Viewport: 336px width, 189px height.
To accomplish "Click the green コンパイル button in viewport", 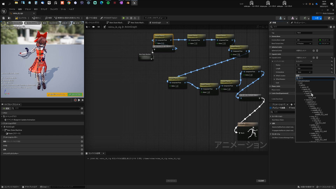I will [75, 94].
